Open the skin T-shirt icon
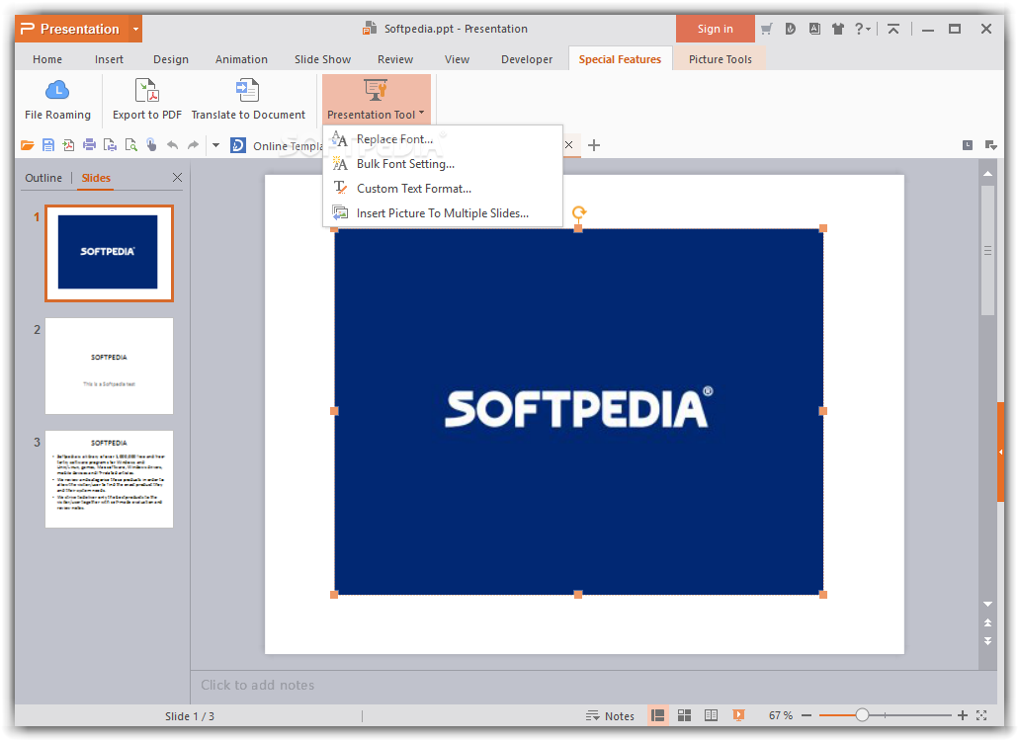1019x741 pixels. point(838,29)
